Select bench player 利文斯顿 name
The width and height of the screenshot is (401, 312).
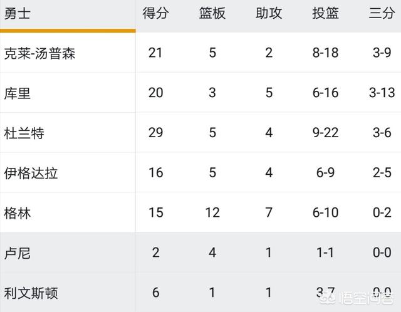pyautogui.click(x=31, y=293)
